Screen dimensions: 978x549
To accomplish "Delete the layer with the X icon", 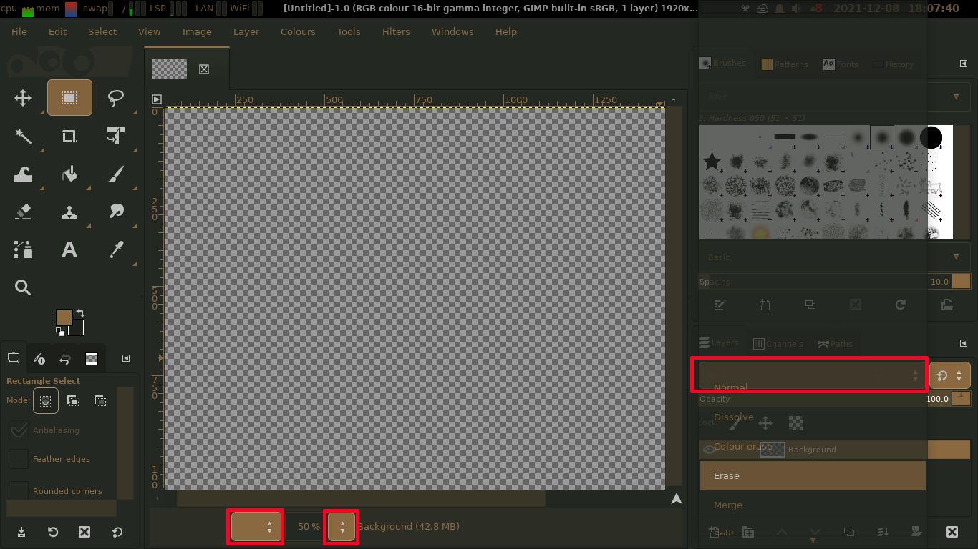I will click(x=952, y=532).
